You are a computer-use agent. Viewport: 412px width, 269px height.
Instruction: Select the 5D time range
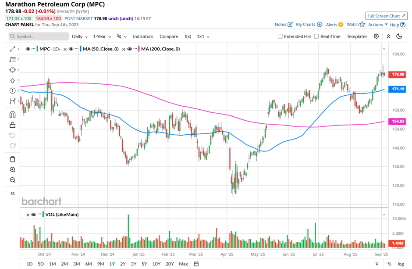pyautogui.click(x=41, y=264)
